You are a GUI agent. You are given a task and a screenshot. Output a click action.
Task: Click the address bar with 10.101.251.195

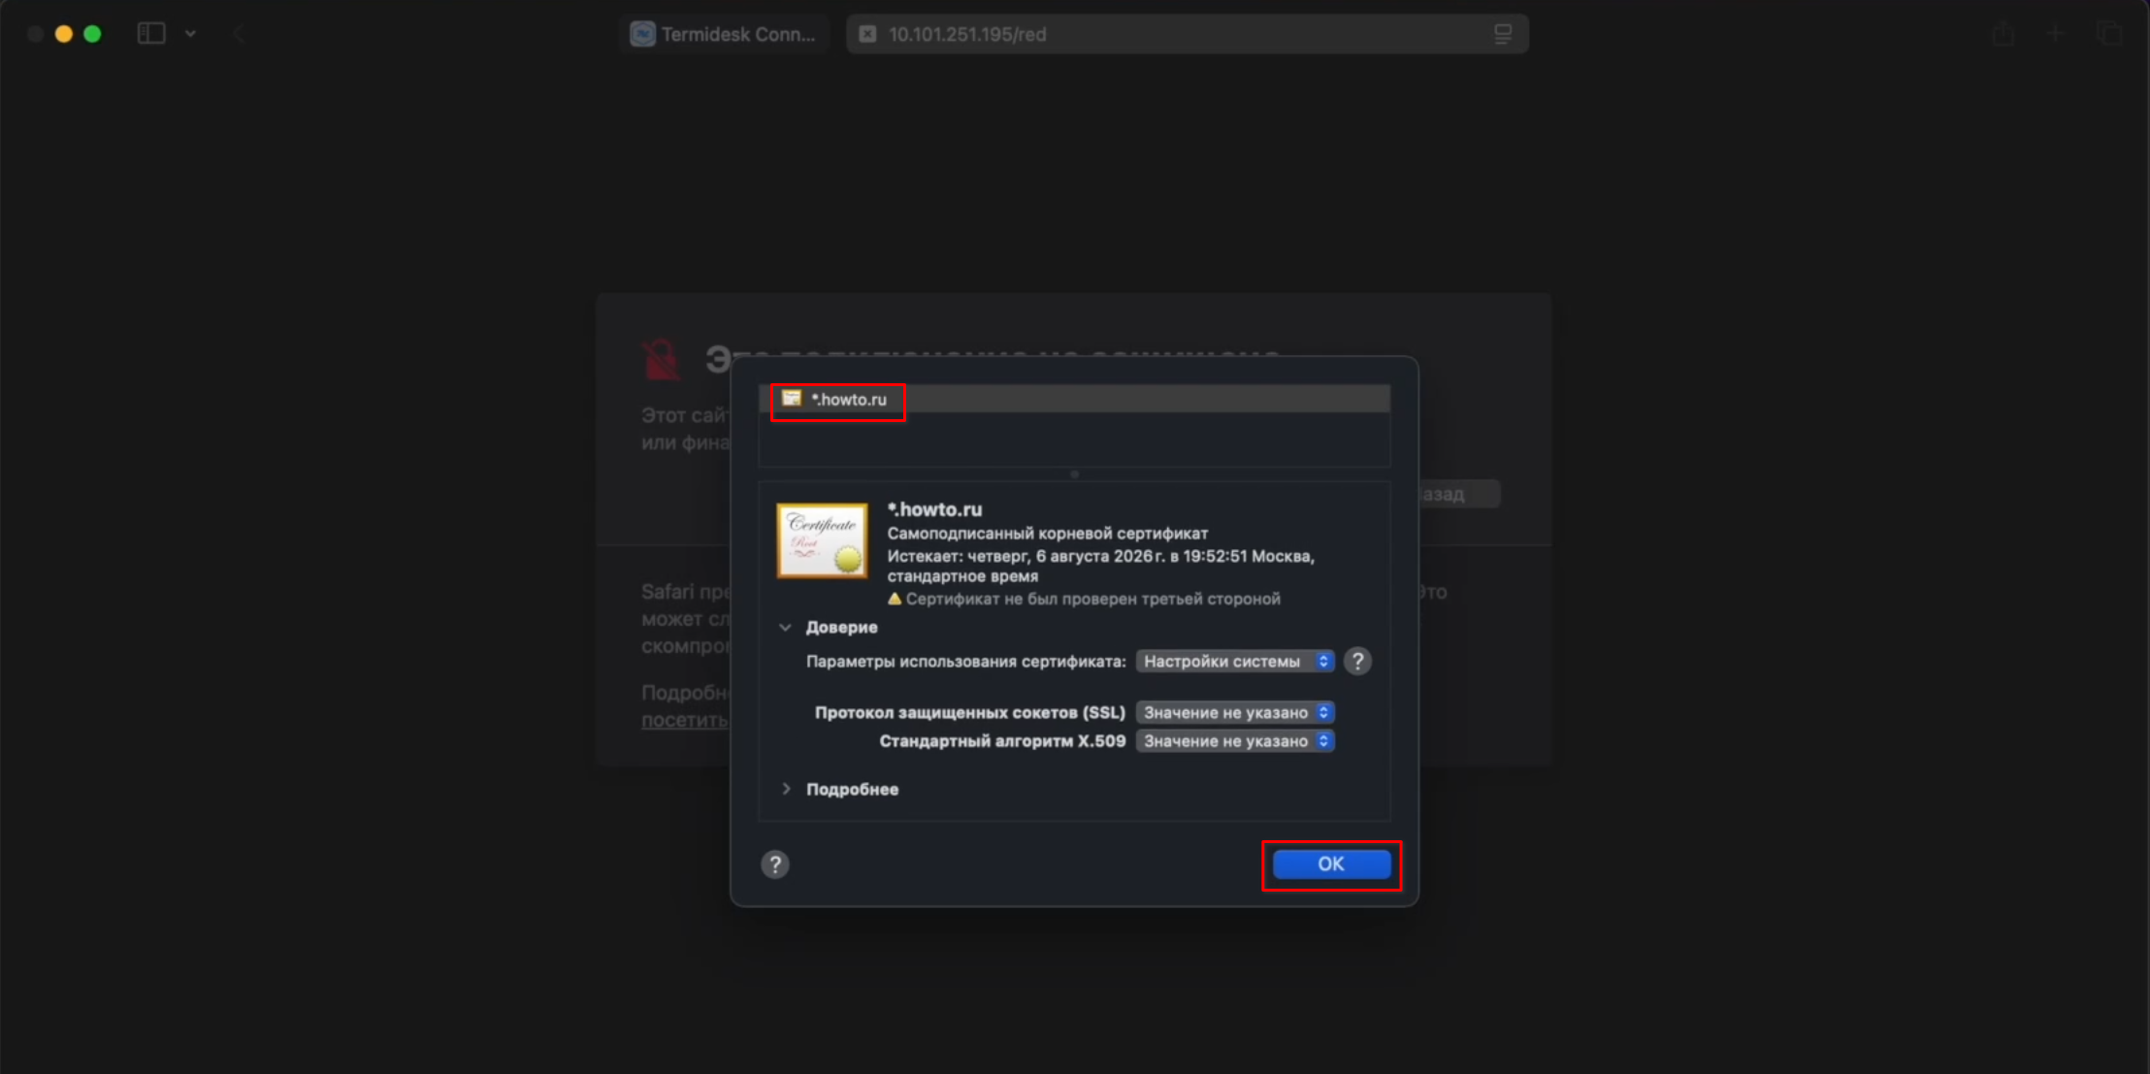(x=1164, y=34)
